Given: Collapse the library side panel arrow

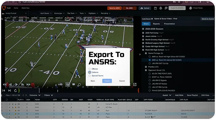Looking at the screenshot, I should (140, 54).
